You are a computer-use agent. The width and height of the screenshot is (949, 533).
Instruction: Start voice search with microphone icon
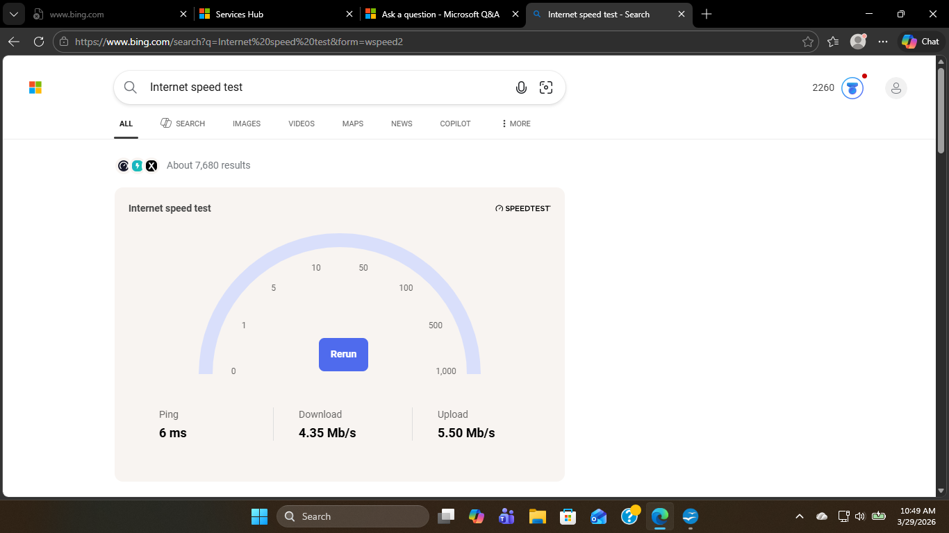pyautogui.click(x=521, y=87)
